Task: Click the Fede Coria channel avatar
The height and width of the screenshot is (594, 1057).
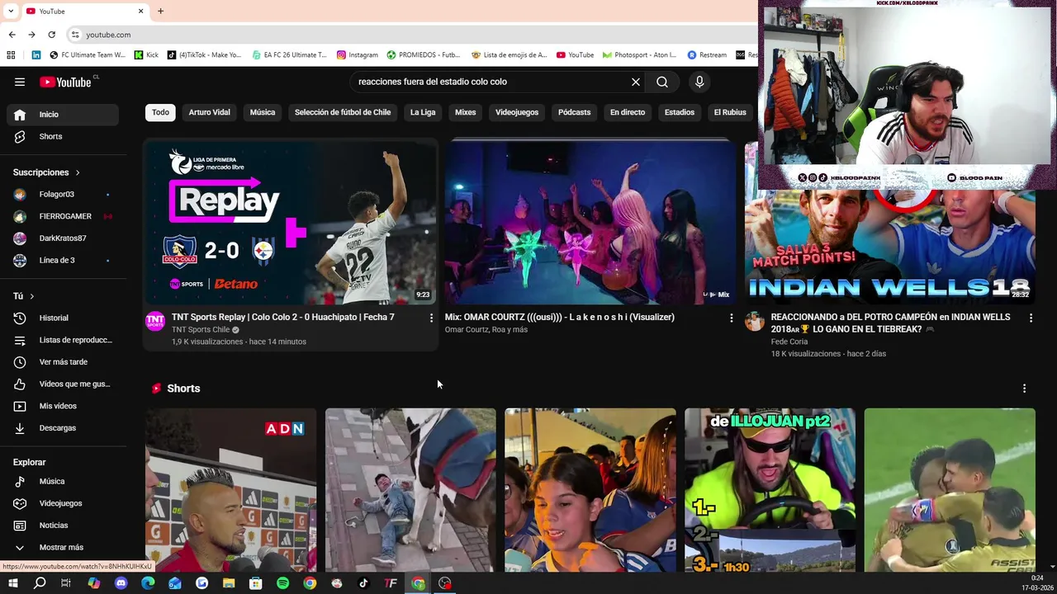Action: tap(755, 322)
